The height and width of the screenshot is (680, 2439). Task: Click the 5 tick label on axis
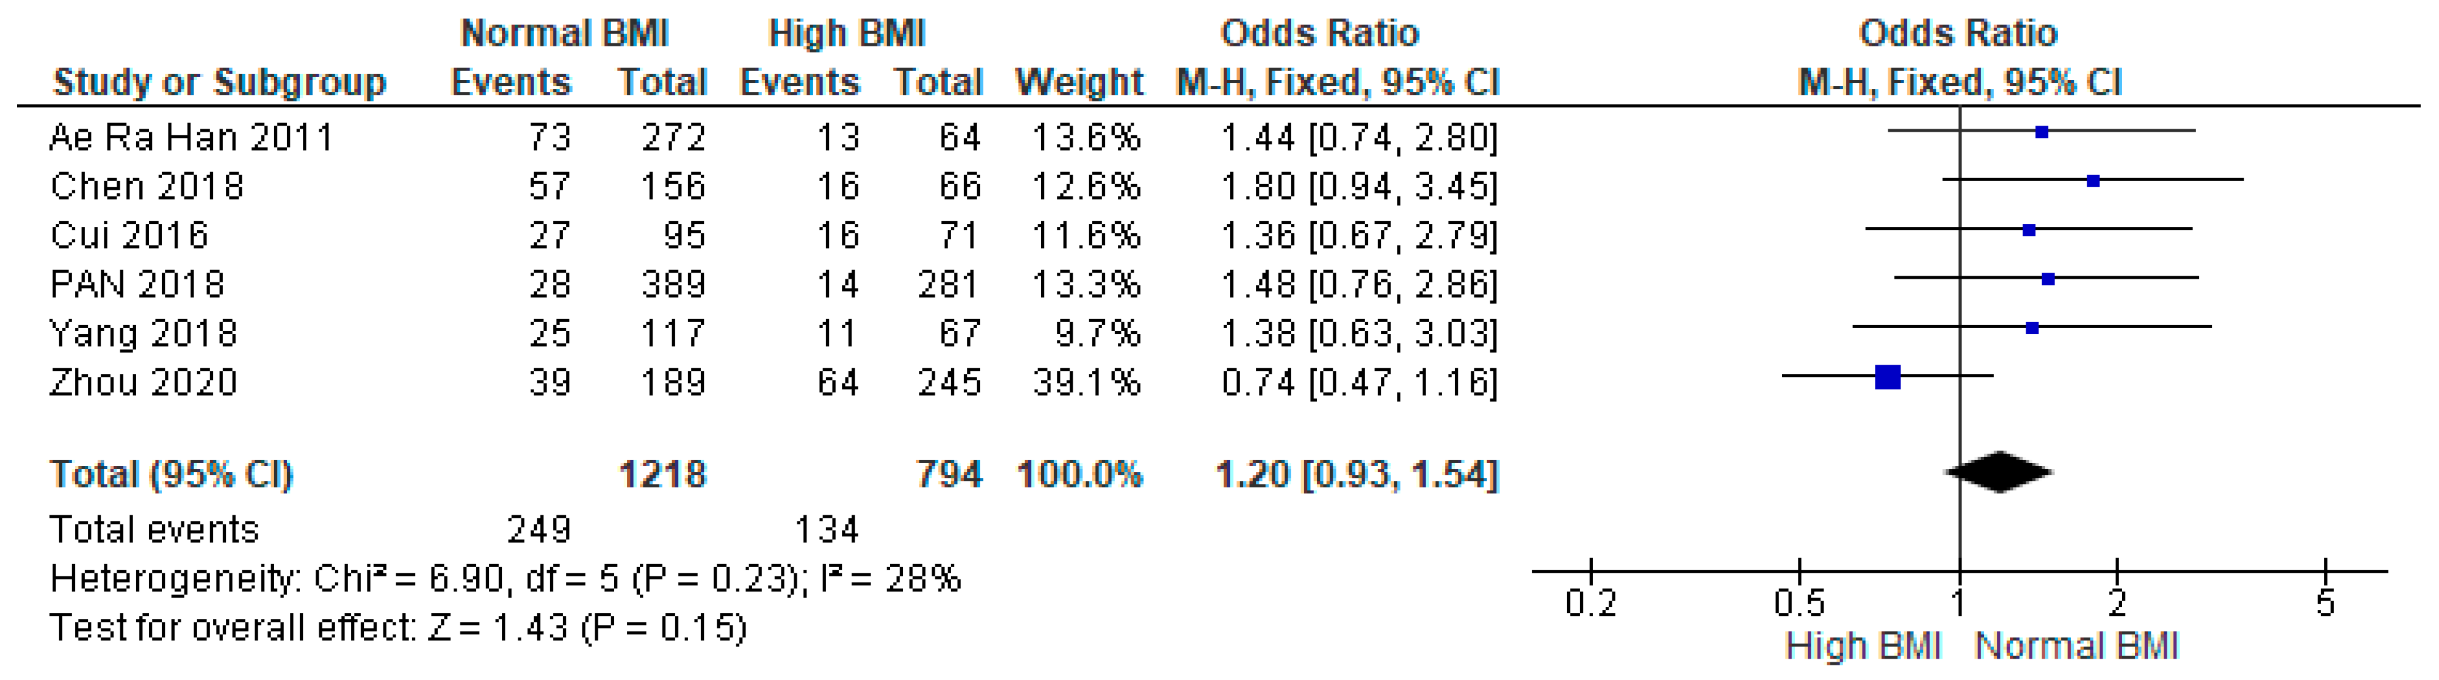(2325, 603)
